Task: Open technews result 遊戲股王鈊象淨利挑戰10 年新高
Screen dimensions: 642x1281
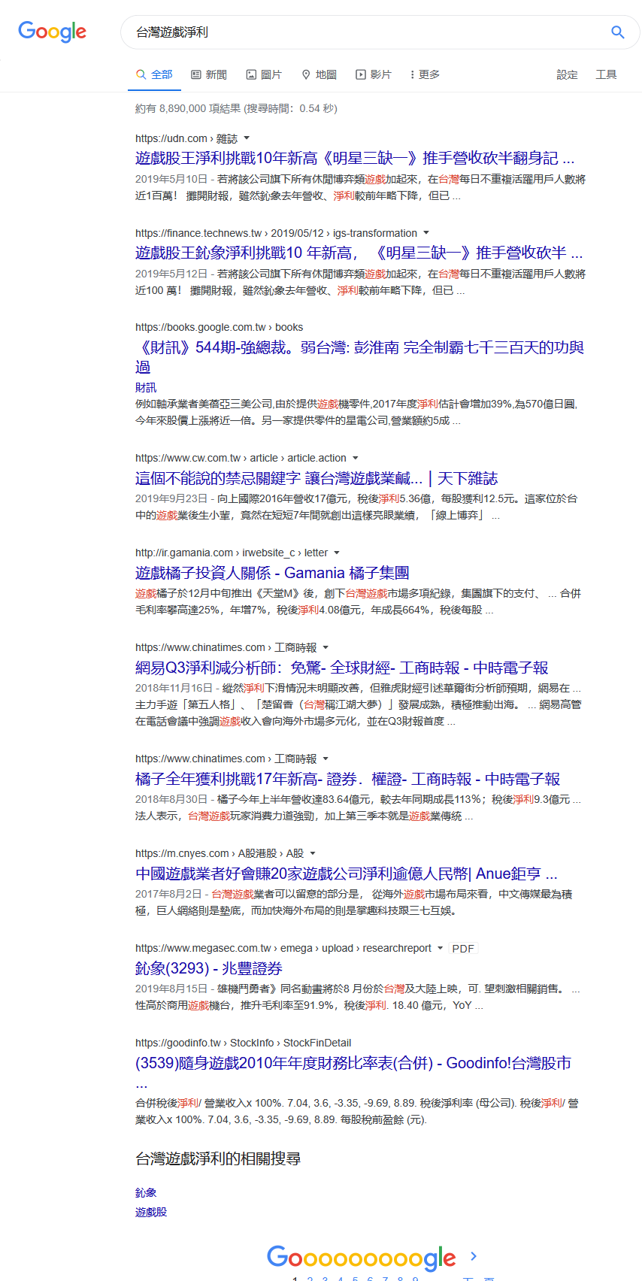Action: [359, 253]
